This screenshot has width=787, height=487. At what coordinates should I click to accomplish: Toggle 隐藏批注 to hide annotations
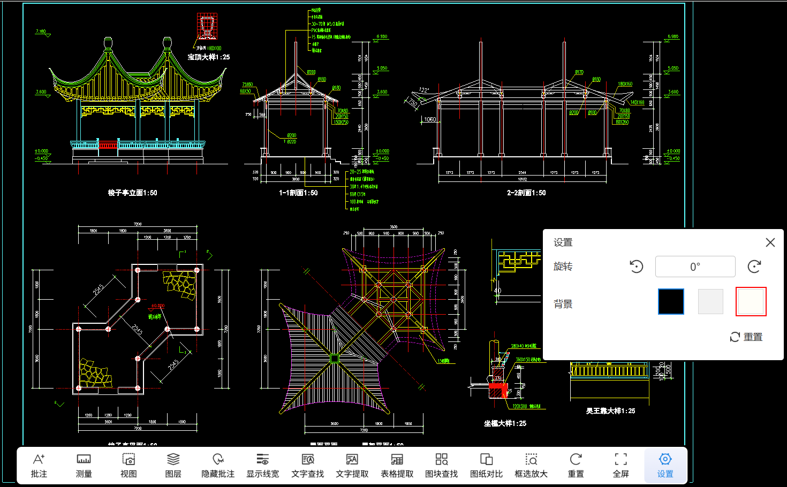pos(218,466)
